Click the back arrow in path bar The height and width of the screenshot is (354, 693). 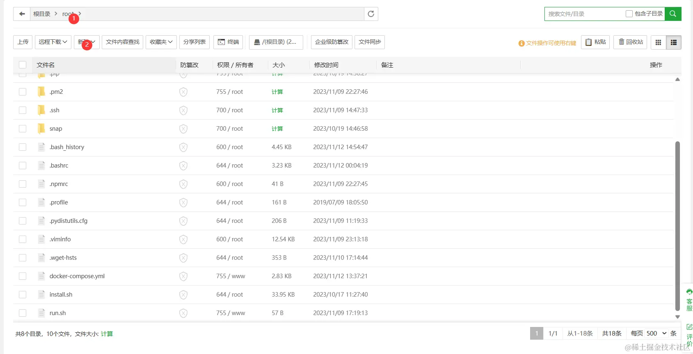22,14
